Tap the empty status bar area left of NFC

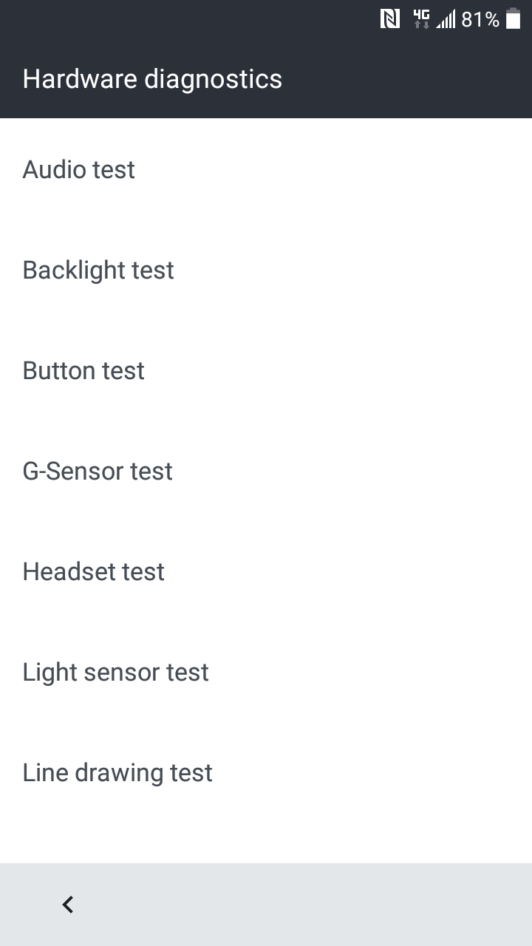tap(185, 19)
